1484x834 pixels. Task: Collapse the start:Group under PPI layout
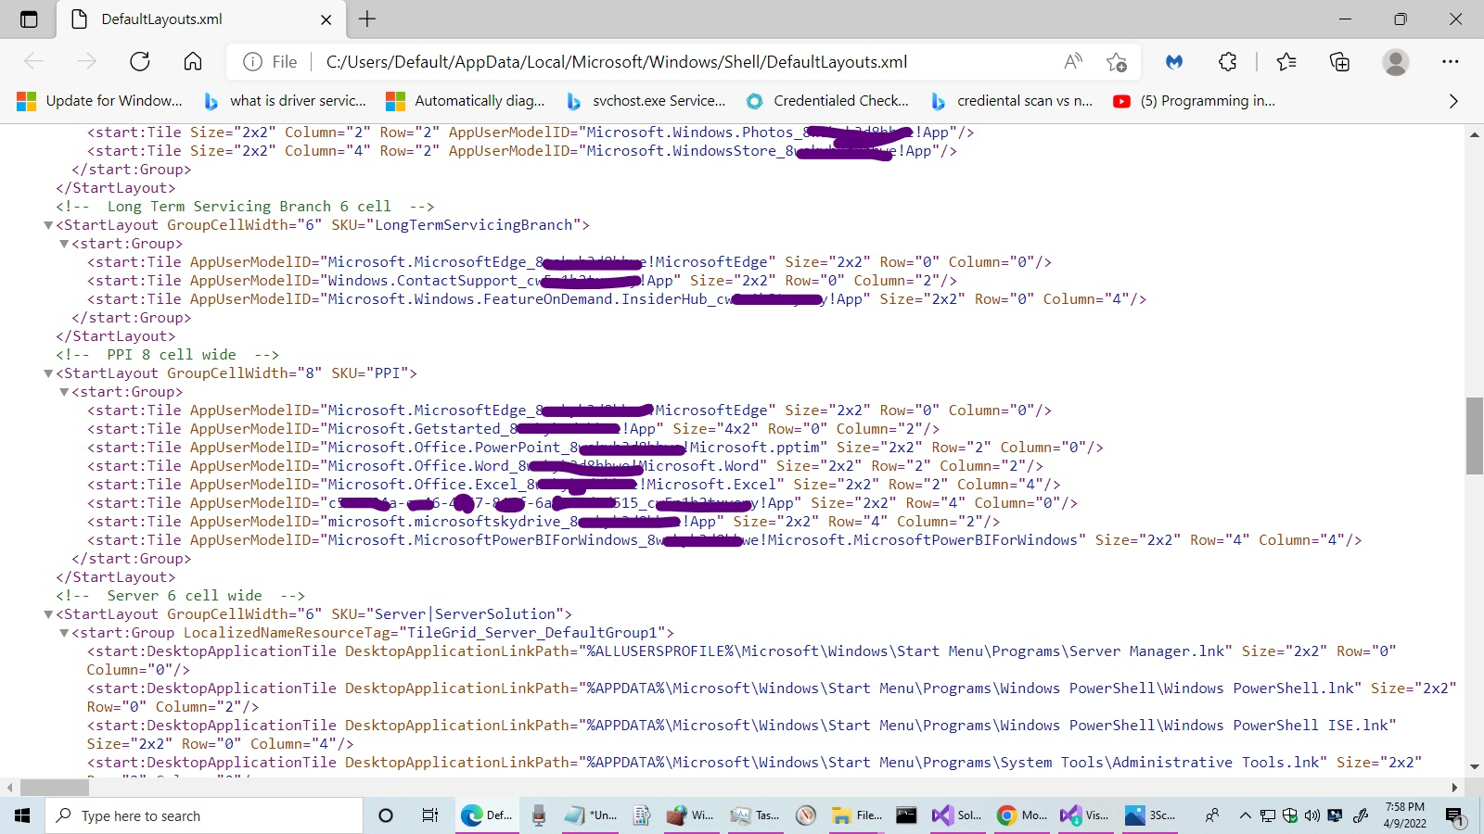tap(64, 392)
